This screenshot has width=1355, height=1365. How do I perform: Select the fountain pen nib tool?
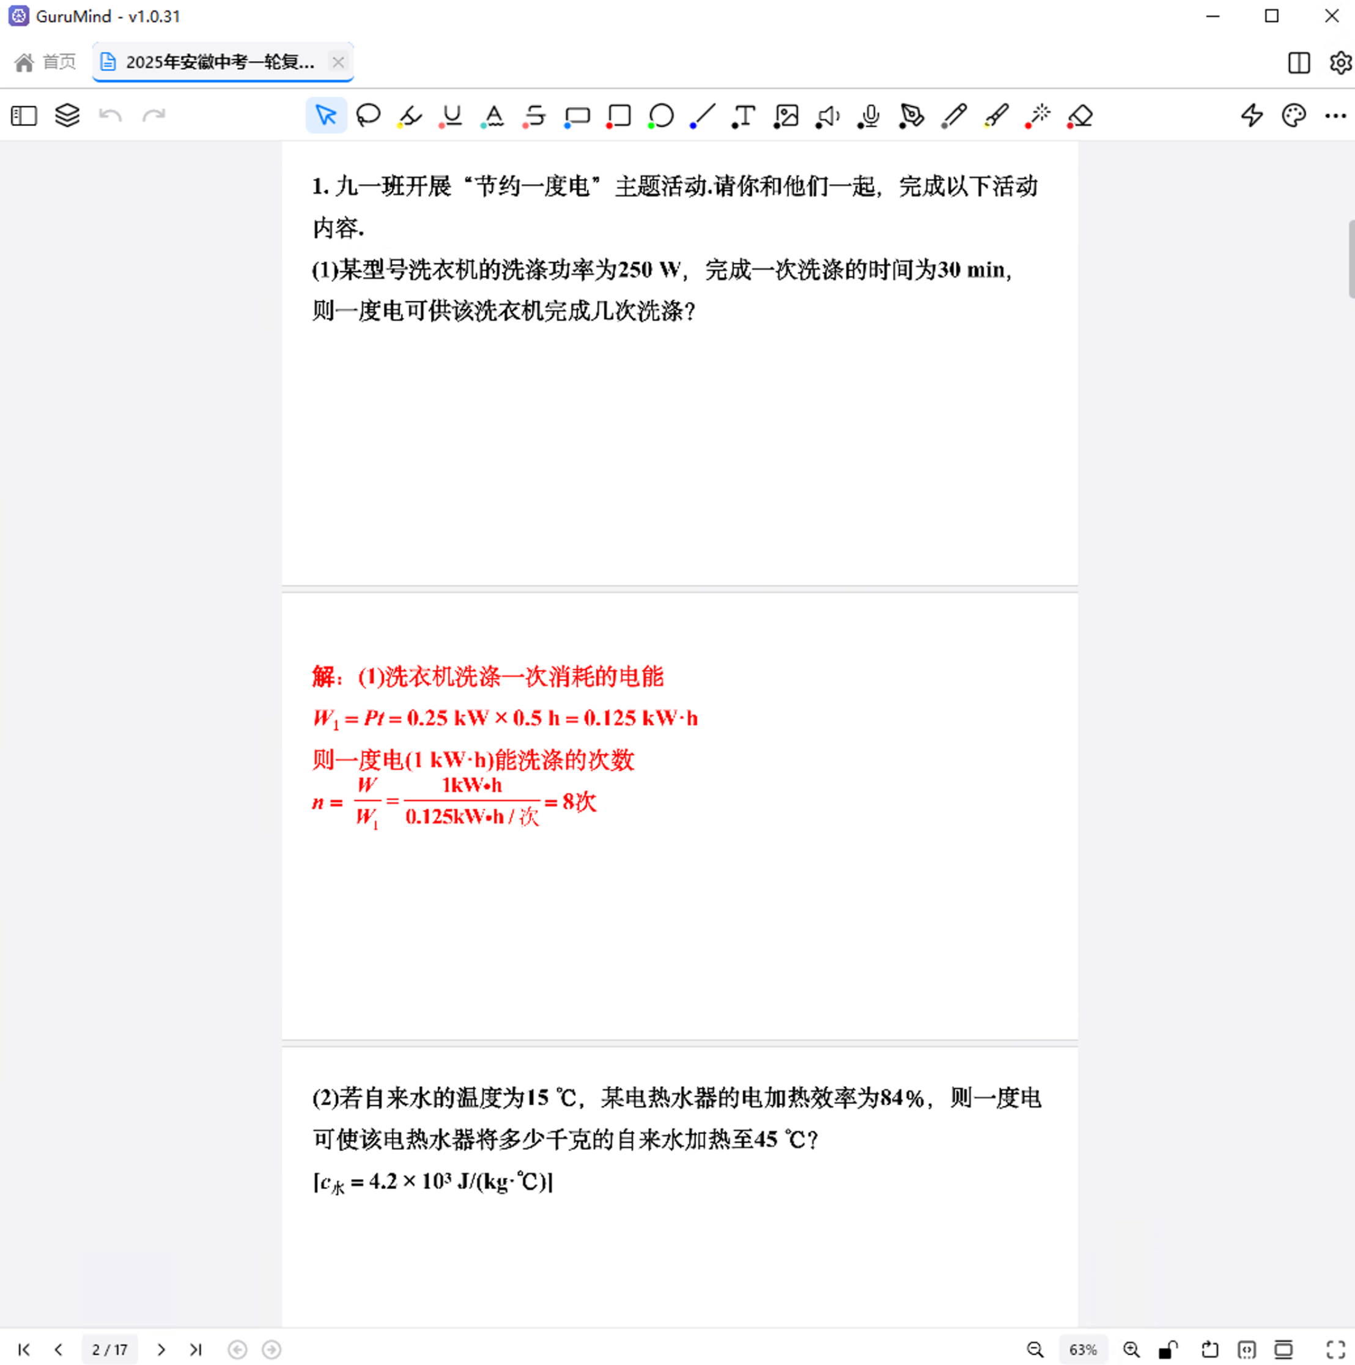coord(911,115)
